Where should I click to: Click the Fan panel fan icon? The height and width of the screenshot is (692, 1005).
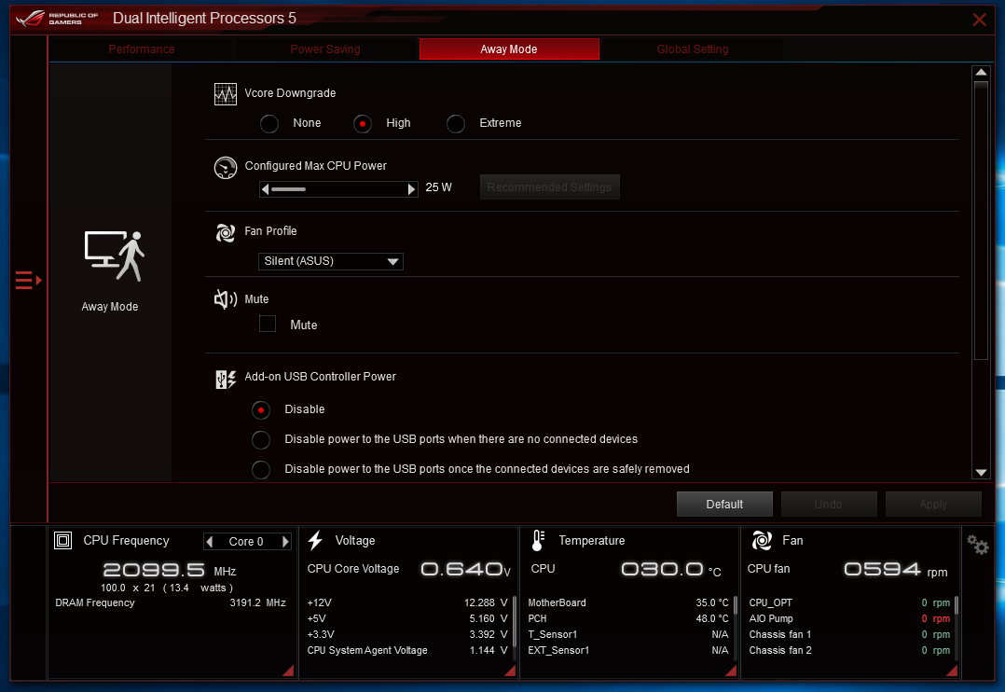pyautogui.click(x=762, y=541)
